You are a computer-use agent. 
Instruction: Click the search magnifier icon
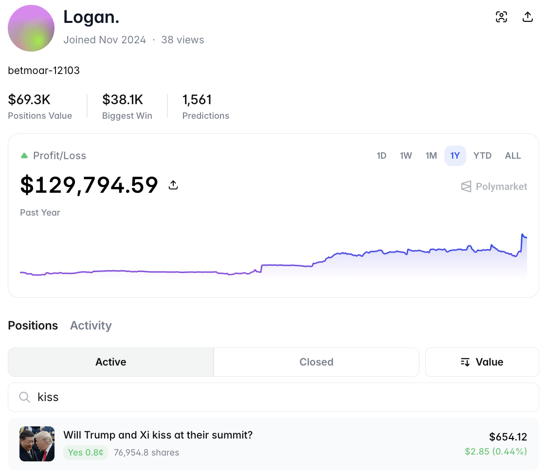(24, 397)
